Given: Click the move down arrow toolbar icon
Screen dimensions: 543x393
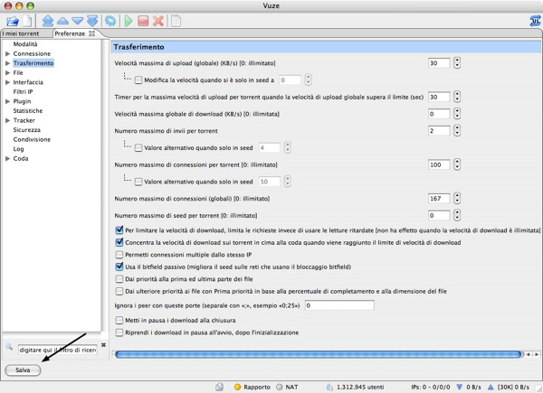Looking at the screenshot, I should click(78, 21).
